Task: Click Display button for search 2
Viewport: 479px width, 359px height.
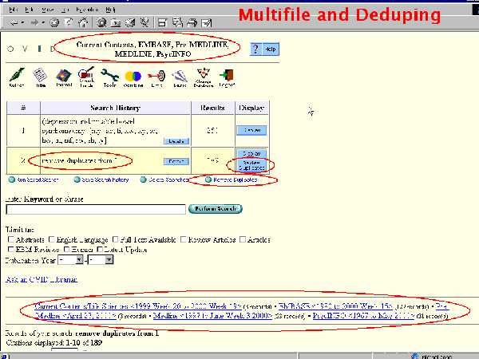Action: point(251,153)
